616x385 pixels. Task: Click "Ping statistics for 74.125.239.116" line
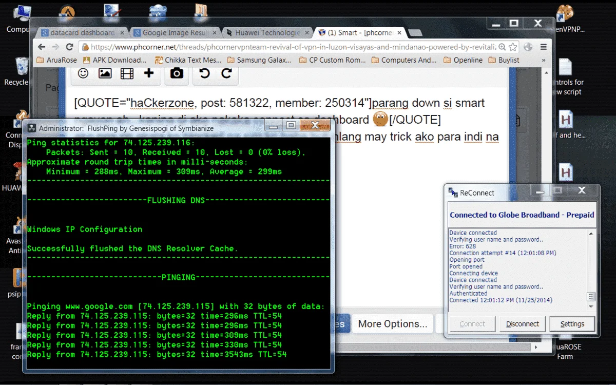click(111, 143)
